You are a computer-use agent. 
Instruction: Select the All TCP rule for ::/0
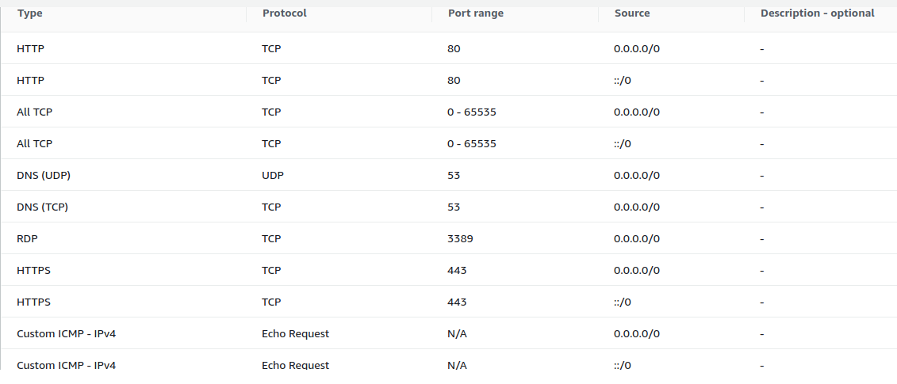[449, 143]
